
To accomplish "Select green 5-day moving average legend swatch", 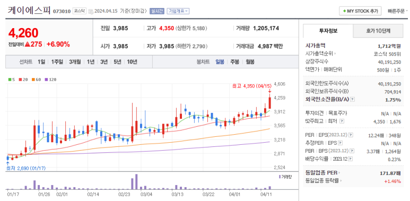I will 10,80.
